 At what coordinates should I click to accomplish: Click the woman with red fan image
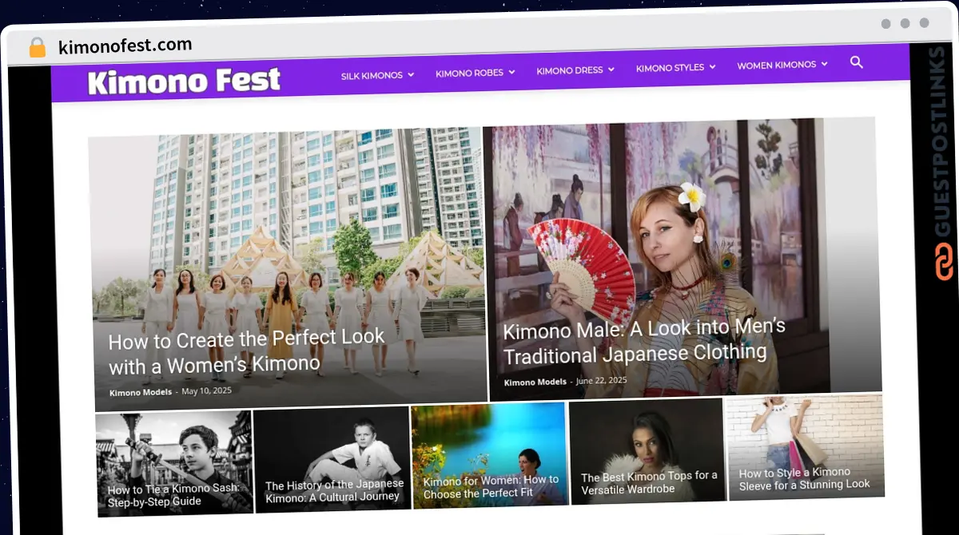pyautogui.click(x=685, y=256)
